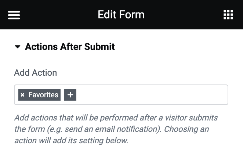
Task: Open Elementor main menu via three-line icon
Action: 14,15
